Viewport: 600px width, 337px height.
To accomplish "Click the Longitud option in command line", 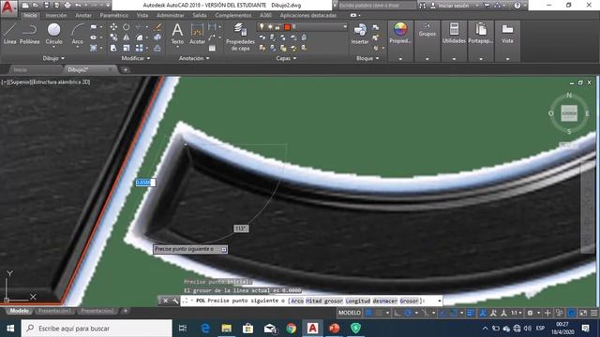I will [358, 301].
